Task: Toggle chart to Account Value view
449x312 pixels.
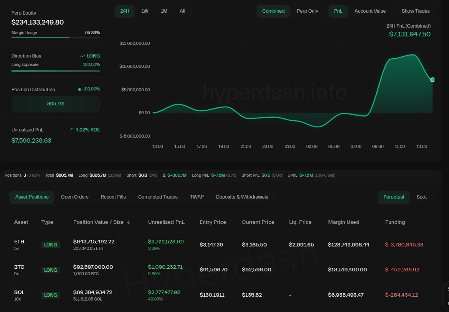Action: (370, 11)
